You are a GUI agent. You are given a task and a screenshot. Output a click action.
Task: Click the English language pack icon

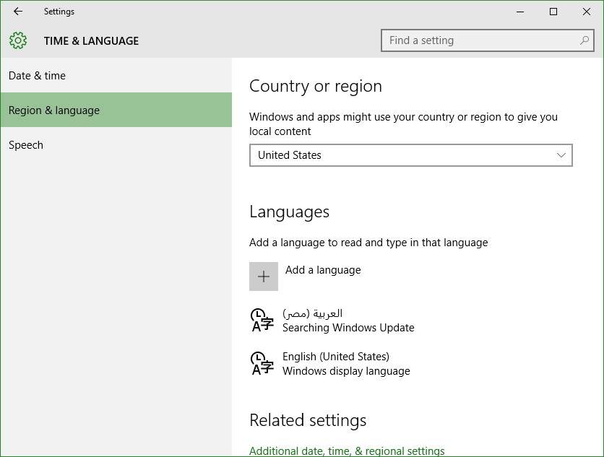[x=262, y=363]
